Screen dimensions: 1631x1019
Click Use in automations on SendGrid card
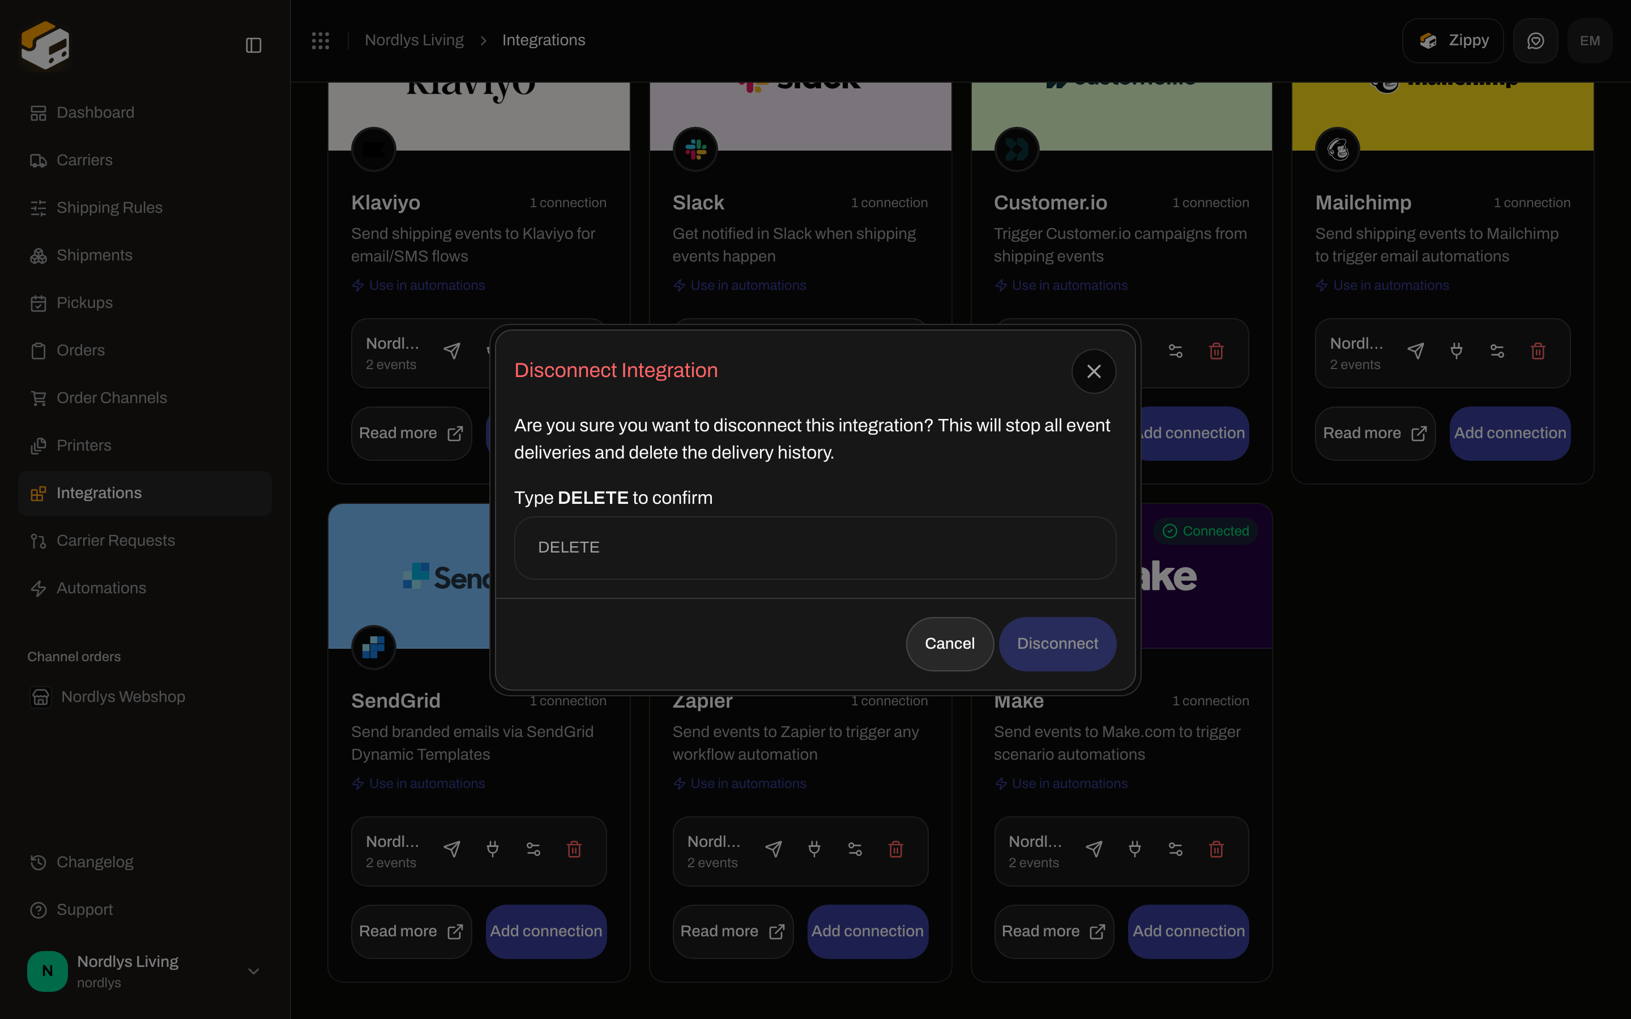pos(419,784)
